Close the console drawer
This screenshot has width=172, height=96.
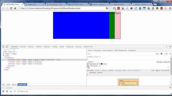(170, 88)
